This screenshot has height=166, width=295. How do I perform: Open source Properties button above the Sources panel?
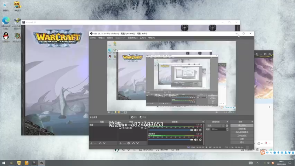pyautogui.click(x=134, y=117)
